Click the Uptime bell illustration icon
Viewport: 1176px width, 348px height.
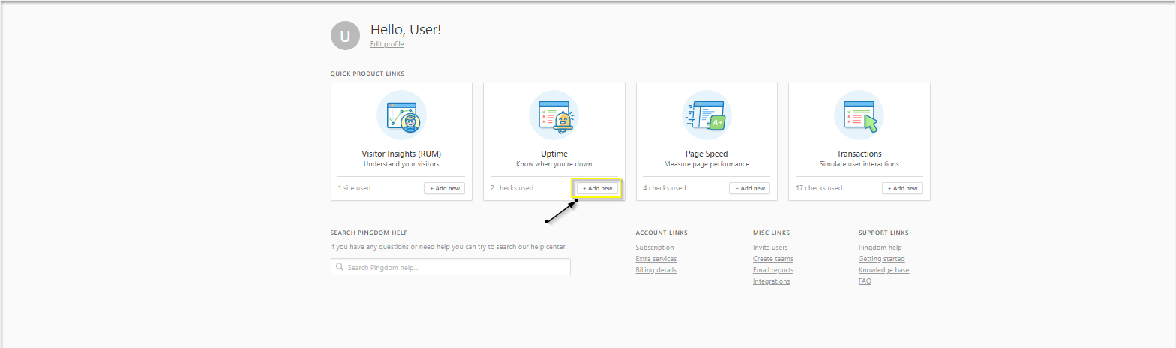553,115
